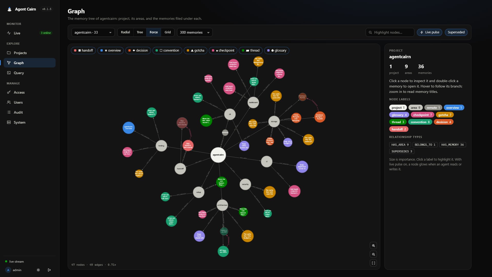Screen dimensions: 492x277
Task: Click the zoom in icon on graph
Action: [x=373, y=246]
